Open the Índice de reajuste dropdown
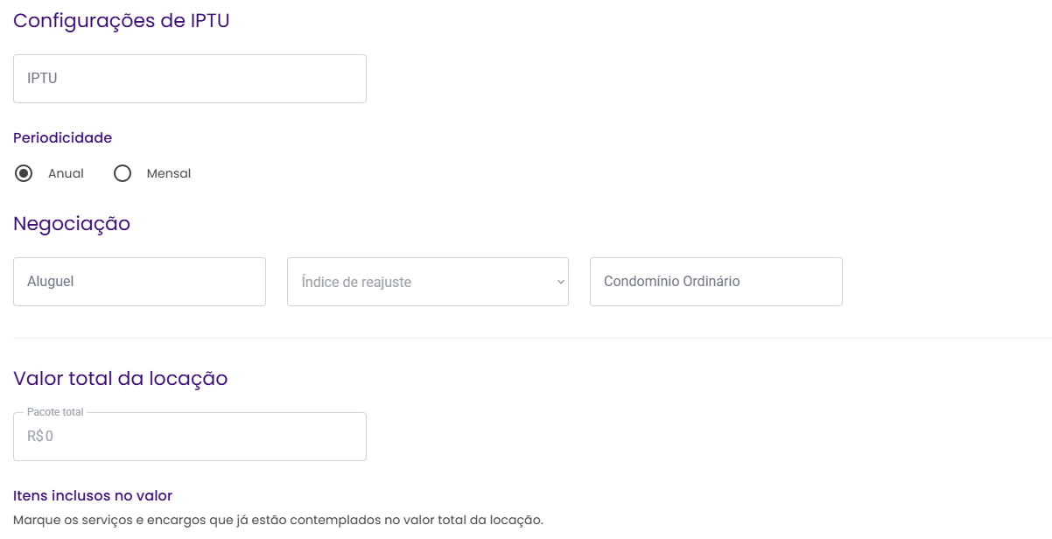 [x=427, y=282]
